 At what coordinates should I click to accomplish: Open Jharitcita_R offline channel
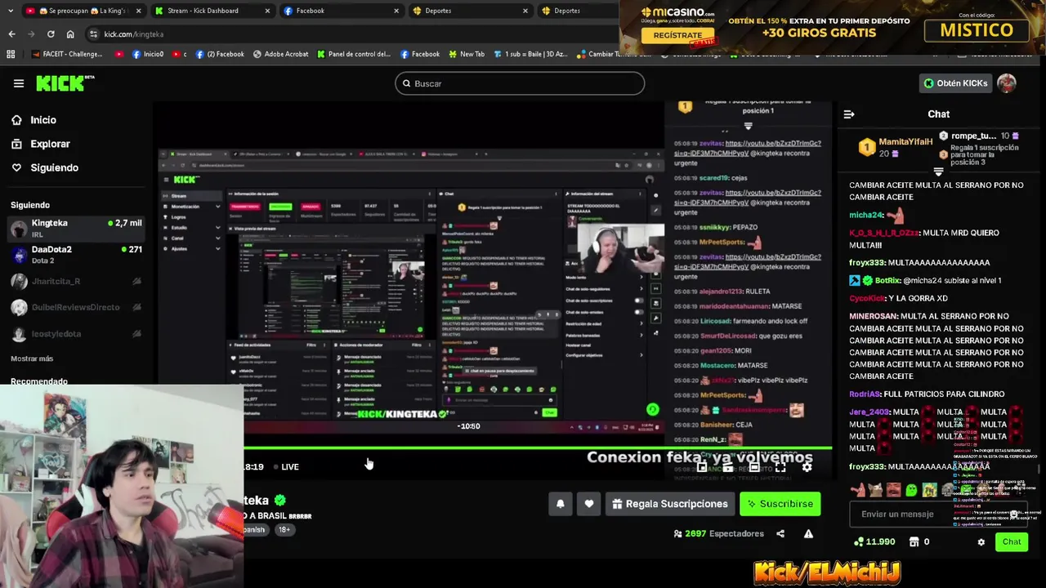pos(76,281)
